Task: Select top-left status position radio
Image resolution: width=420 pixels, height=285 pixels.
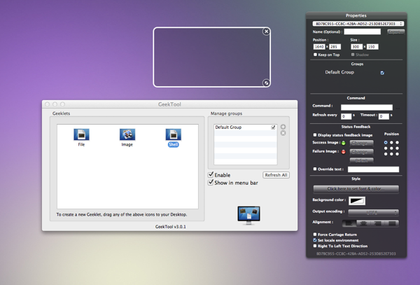Action: pos(386,143)
